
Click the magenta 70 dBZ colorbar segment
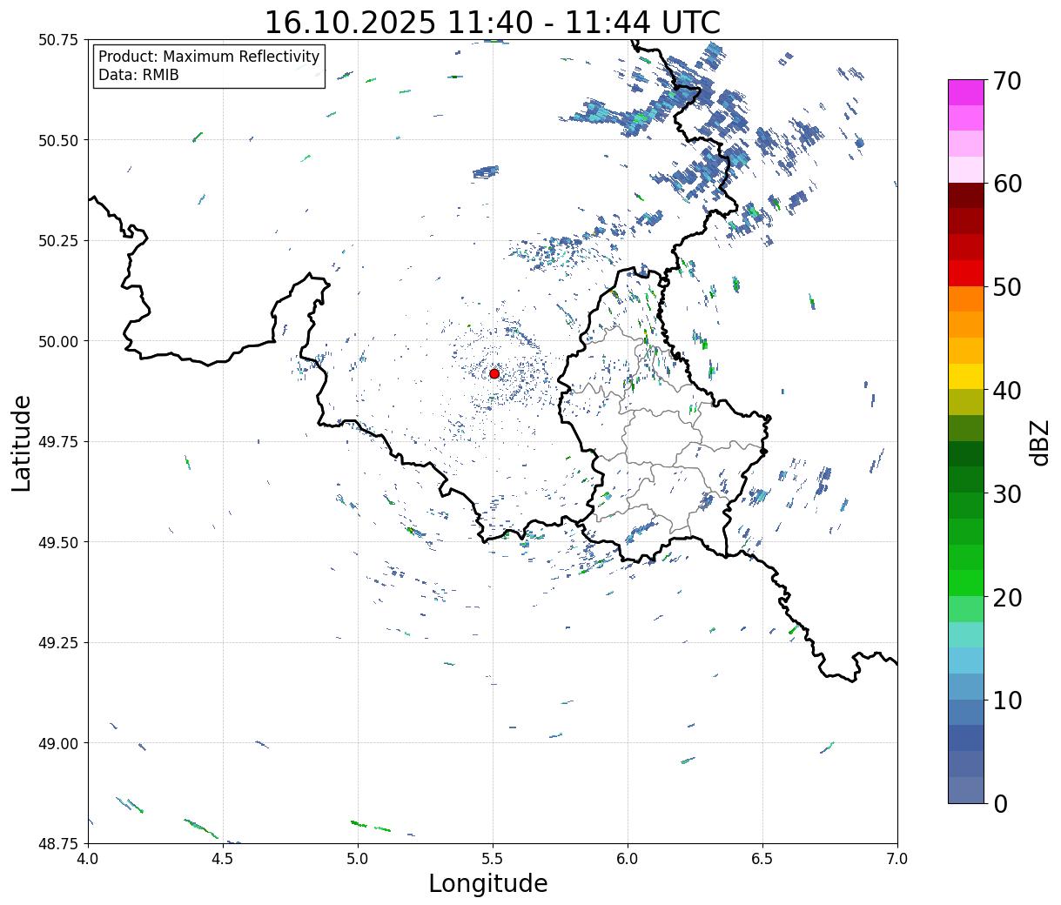click(966, 92)
